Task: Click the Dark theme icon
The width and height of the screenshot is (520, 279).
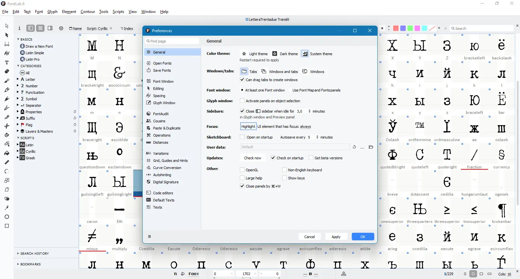Action: pyautogui.click(x=275, y=54)
